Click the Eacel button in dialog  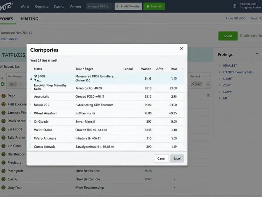[x=177, y=158]
